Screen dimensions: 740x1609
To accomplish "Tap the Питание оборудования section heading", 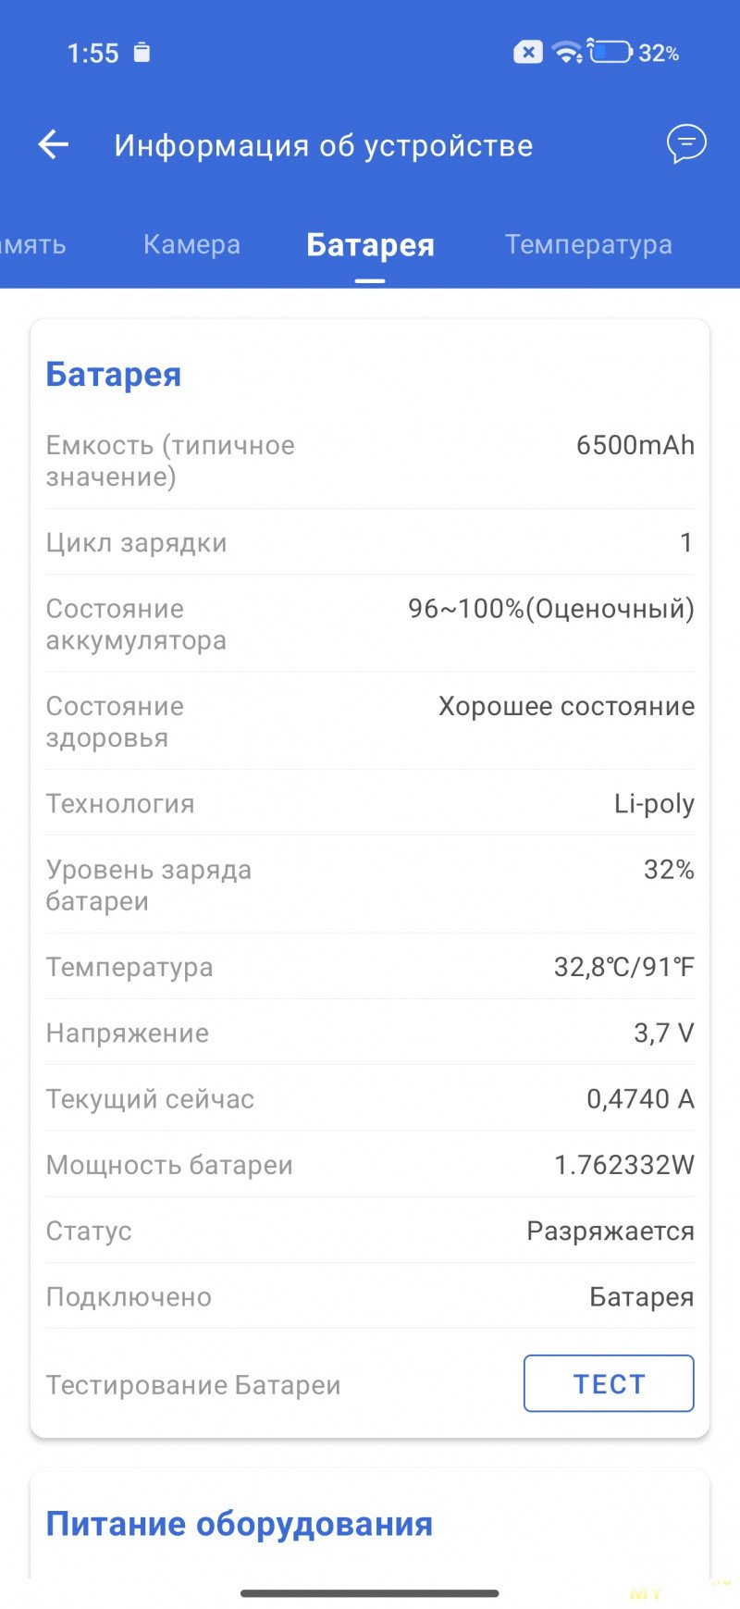I will [x=239, y=1523].
